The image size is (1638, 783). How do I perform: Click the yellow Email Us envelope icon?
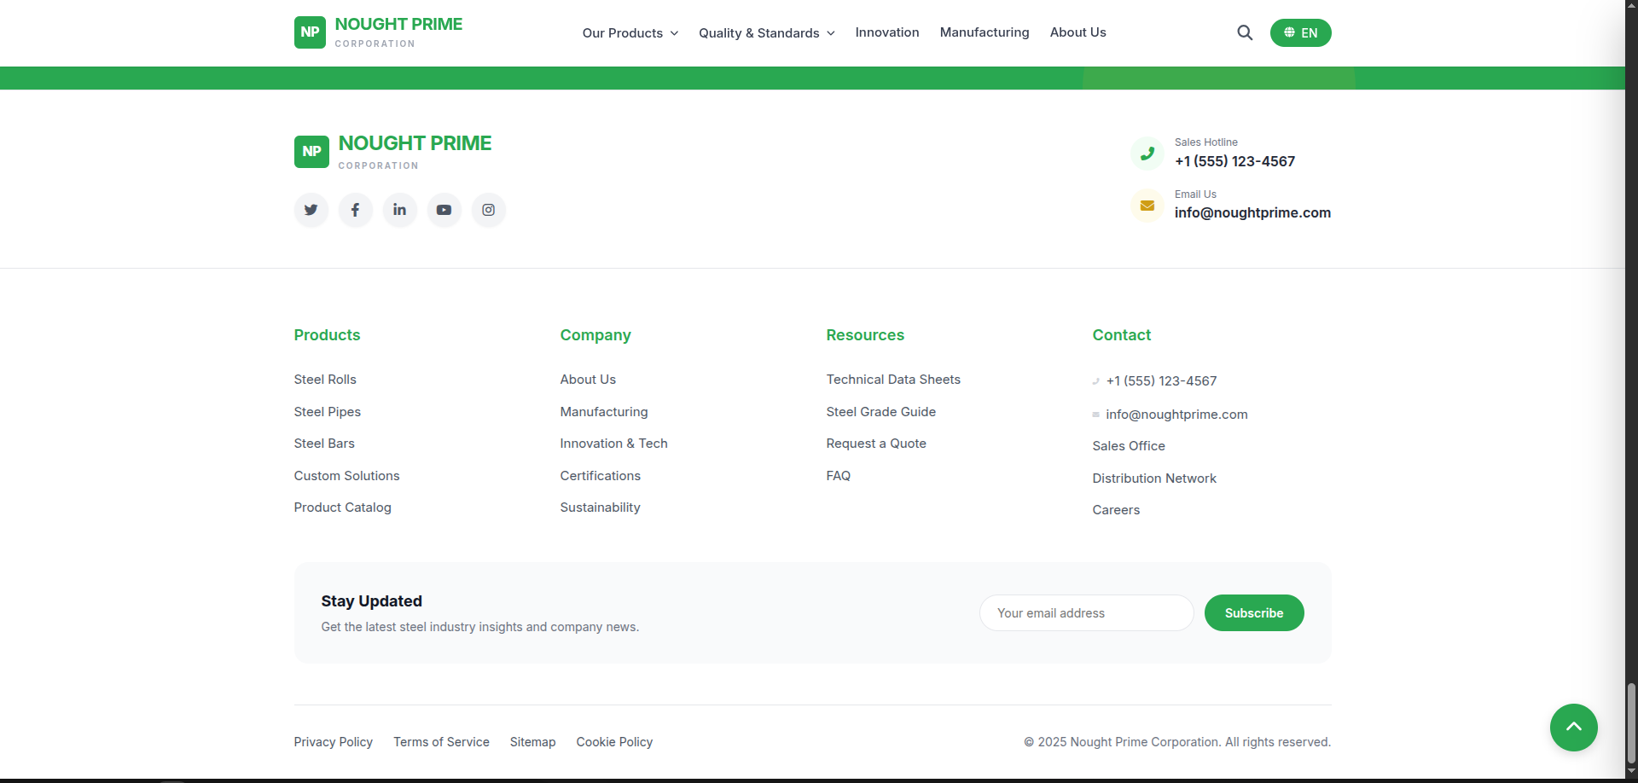[x=1147, y=206]
